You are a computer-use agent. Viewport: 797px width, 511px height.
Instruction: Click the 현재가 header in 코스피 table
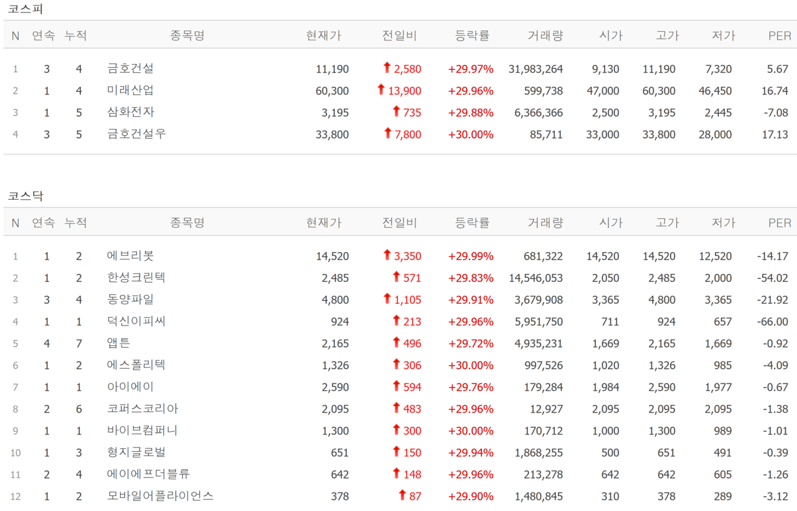324,35
